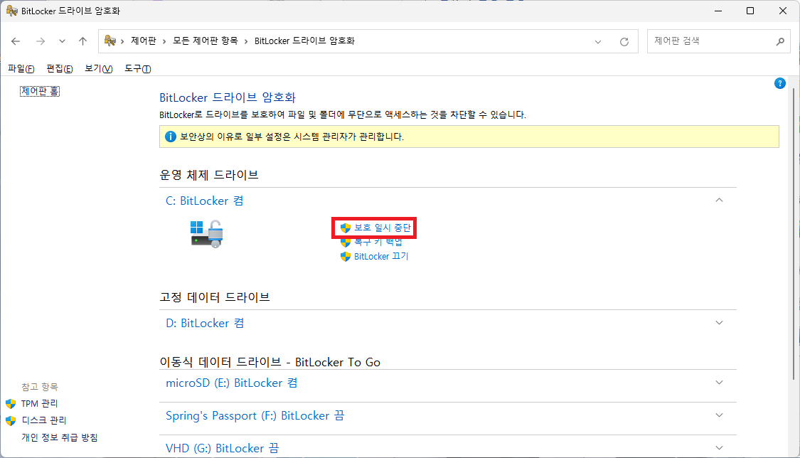
Task: Click 이동식 데이터 드라이브 - BitLocker To Go heading
Action: click(270, 362)
